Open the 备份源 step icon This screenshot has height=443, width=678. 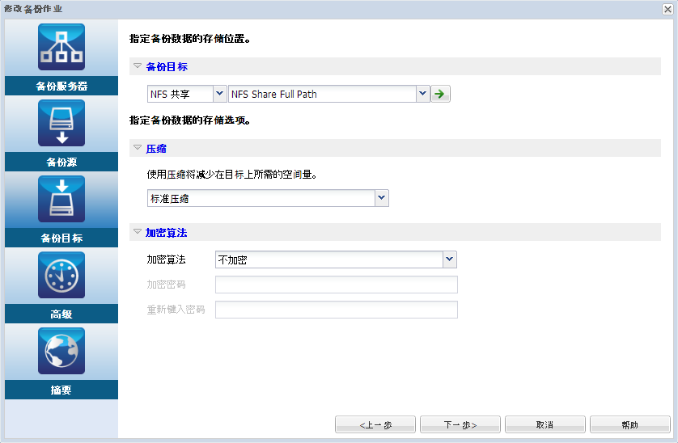(x=61, y=123)
